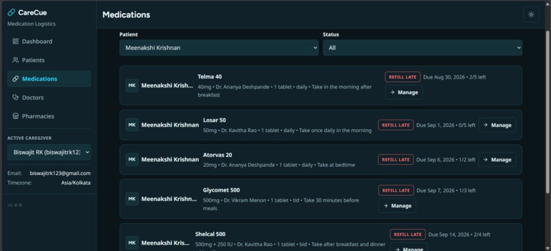The height and width of the screenshot is (251, 551).
Task: Click the vertical page scrollbar
Action: click(x=547, y=111)
